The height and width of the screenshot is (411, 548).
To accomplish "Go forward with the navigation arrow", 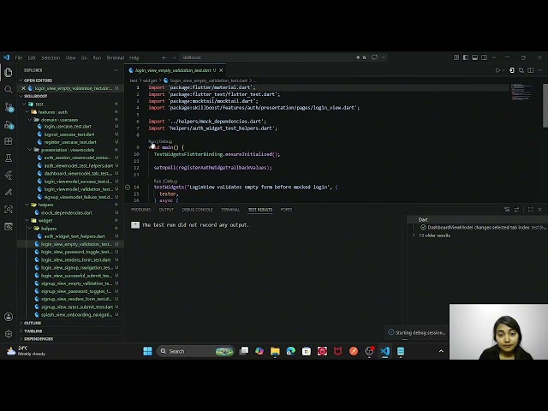I will [x=174, y=57].
